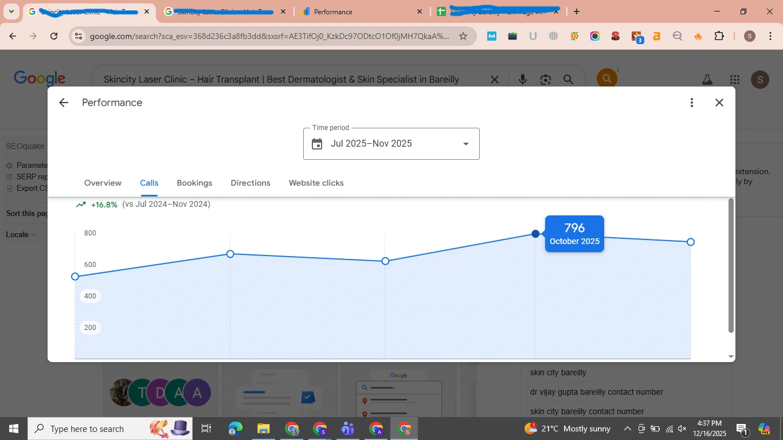Click the 800 axis label
The height and width of the screenshot is (440, 783).
[x=90, y=233]
